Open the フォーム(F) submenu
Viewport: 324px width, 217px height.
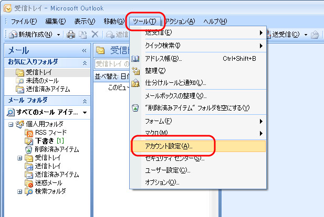pyautogui.click(x=198, y=121)
